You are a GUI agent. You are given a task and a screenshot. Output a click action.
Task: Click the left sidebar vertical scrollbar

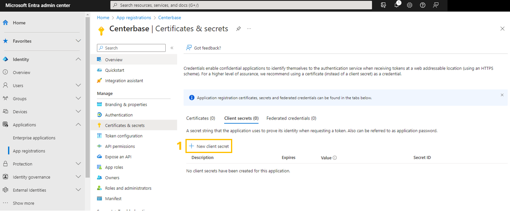click(x=87, y=97)
